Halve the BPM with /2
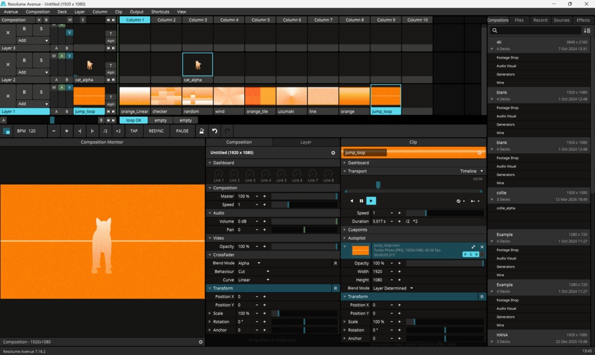This screenshot has height=355, width=595. click(105, 131)
